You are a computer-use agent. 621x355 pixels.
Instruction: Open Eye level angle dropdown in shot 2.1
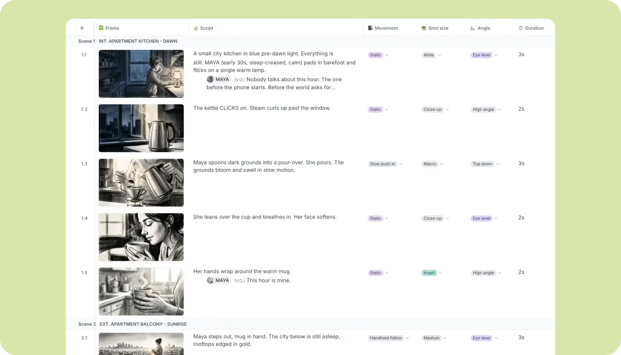pos(484,338)
